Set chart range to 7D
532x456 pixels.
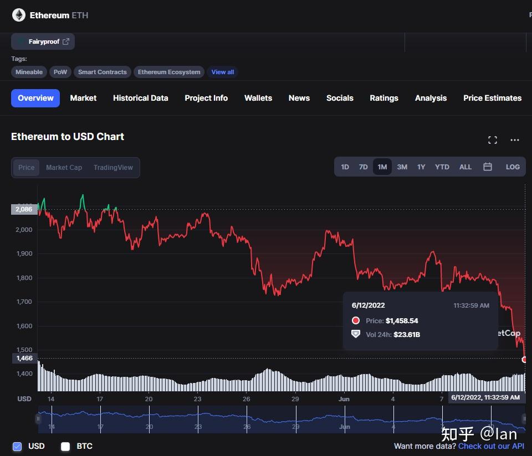(363, 167)
